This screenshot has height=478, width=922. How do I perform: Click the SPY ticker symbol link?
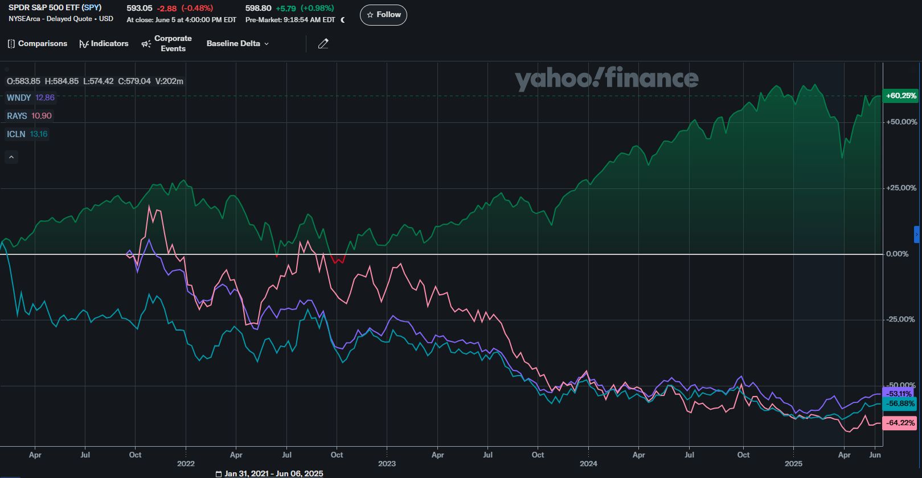[91, 8]
